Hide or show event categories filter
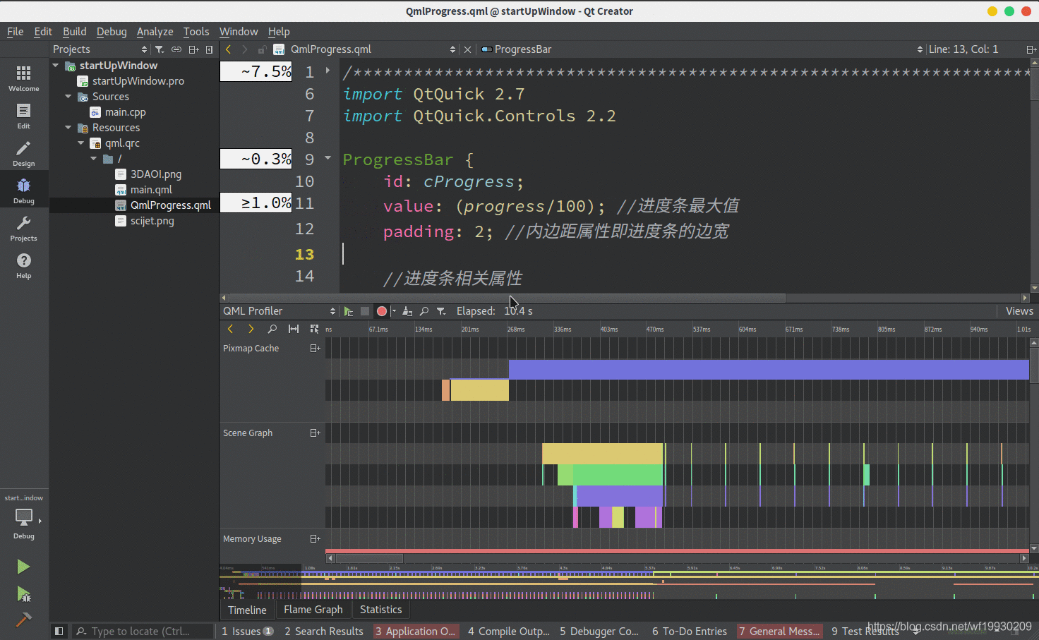 click(441, 311)
